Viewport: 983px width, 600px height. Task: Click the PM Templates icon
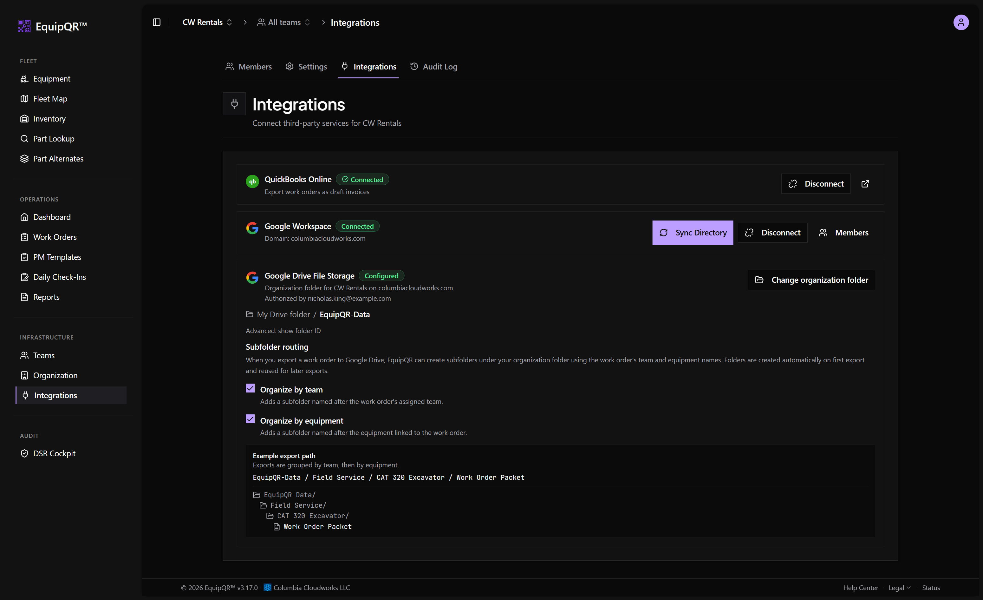[24, 257]
